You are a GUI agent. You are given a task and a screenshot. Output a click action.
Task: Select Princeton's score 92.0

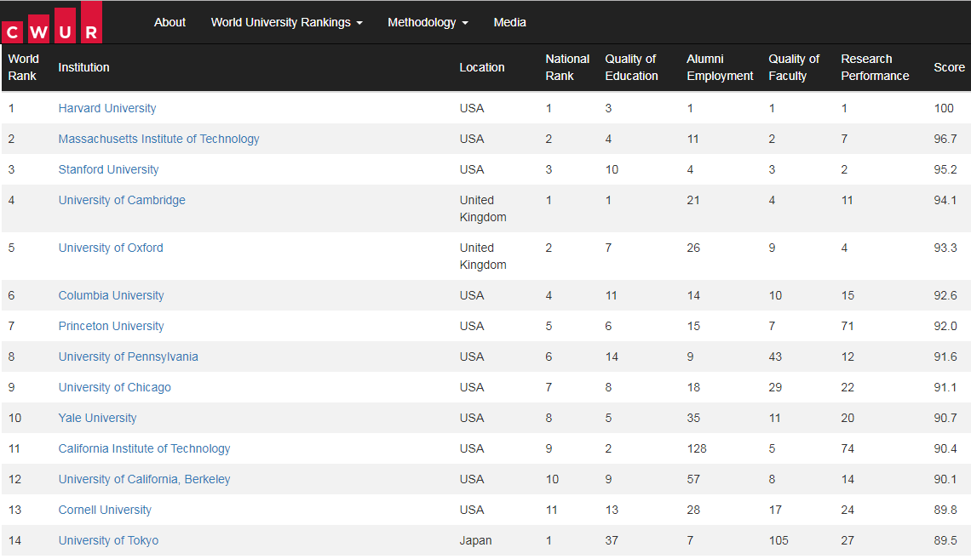(x=945, y=326)
